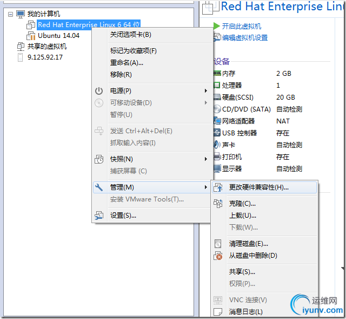Click the 显示器 device label
This screenshot has height=319, width=346.
coord(232,169)
